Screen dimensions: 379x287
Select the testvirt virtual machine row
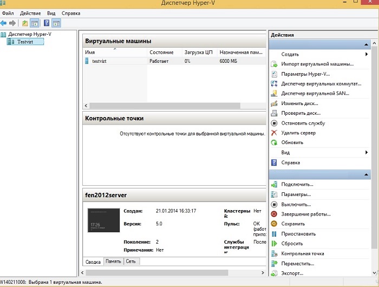174,61
